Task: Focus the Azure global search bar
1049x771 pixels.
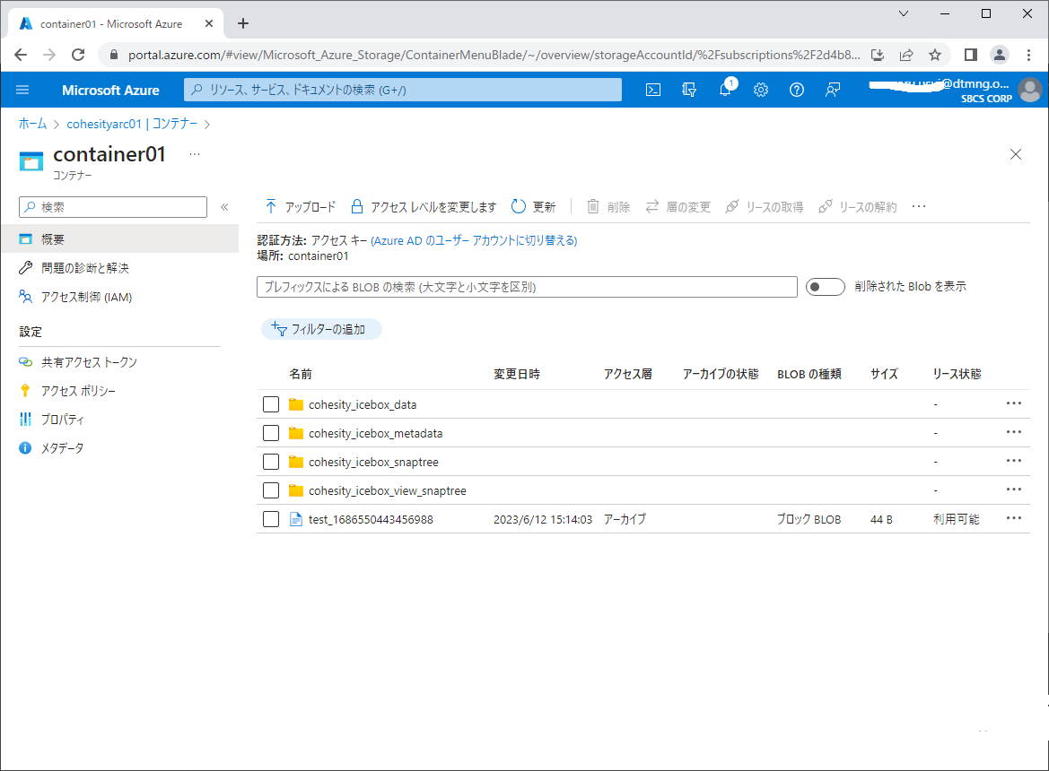Action: click(403, 90)
